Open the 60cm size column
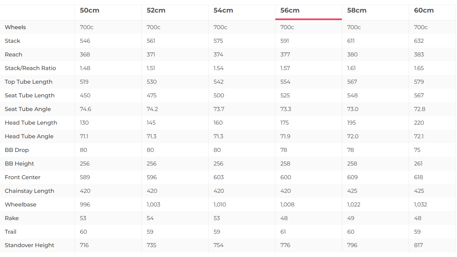Screen dimensions: 457x257 424,11
